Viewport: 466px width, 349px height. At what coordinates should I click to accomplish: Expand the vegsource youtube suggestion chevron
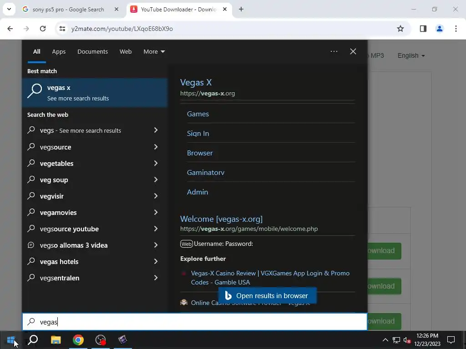point(156,229)
